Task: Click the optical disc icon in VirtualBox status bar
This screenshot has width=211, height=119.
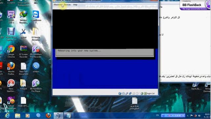Action: [123, 94]
